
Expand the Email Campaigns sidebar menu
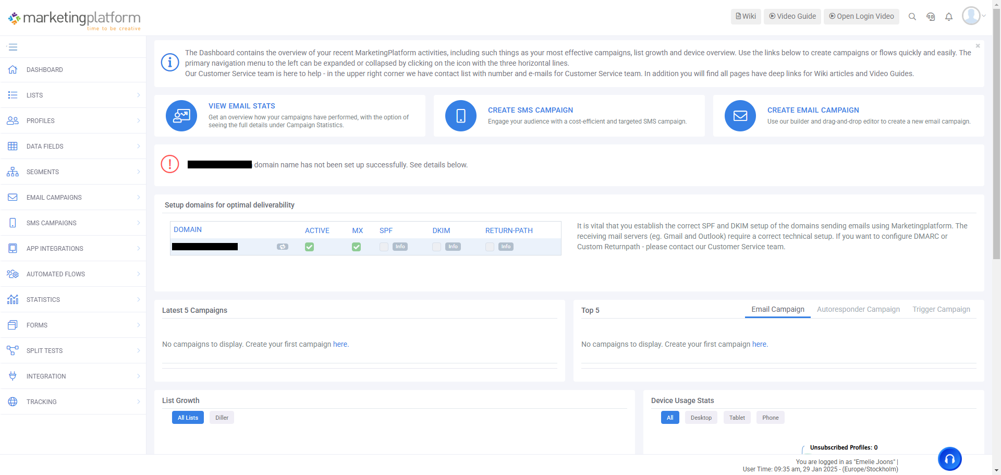(73, 198)
